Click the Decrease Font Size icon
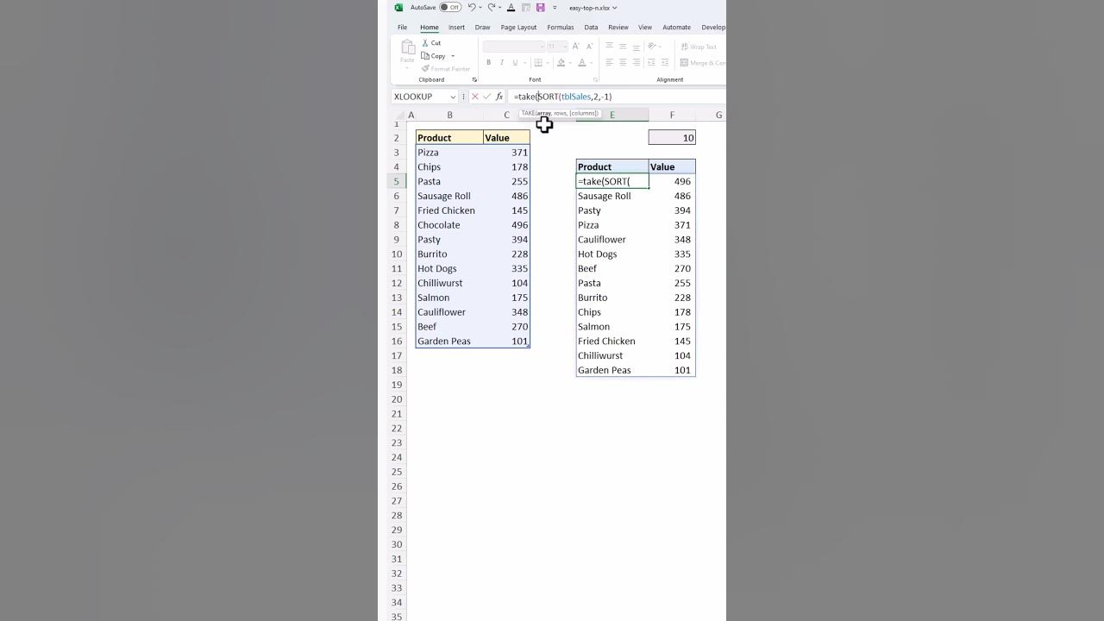Screen dimensions: 1104x621 [589, 47]
